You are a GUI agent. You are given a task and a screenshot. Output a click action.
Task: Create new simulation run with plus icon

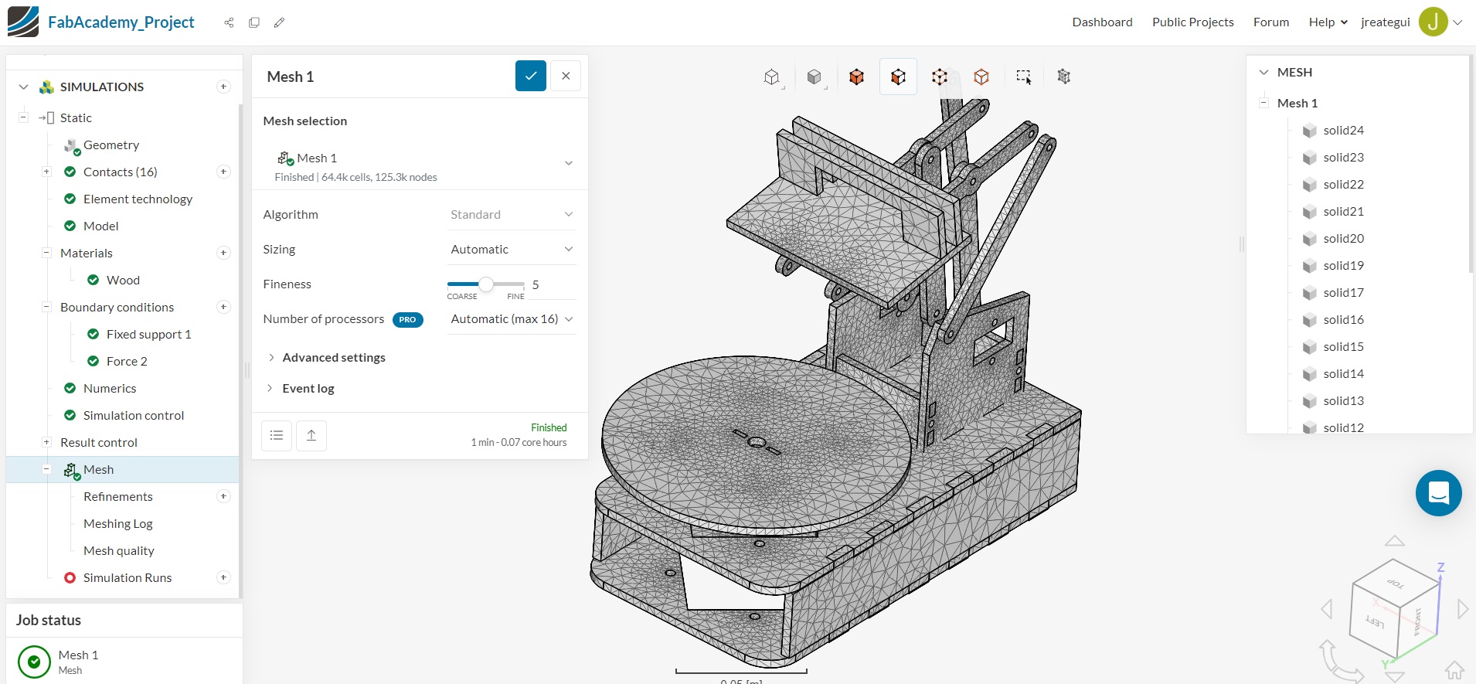tap(223, 577)
